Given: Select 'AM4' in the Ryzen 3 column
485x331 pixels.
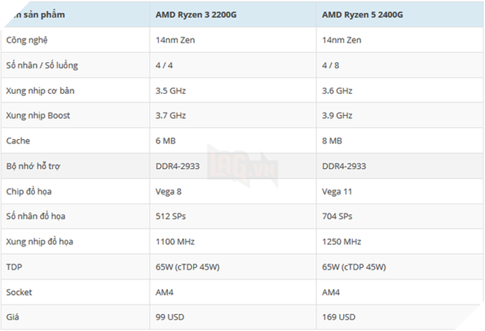Looking at the screenshot, I should click(x=164, y=292).
